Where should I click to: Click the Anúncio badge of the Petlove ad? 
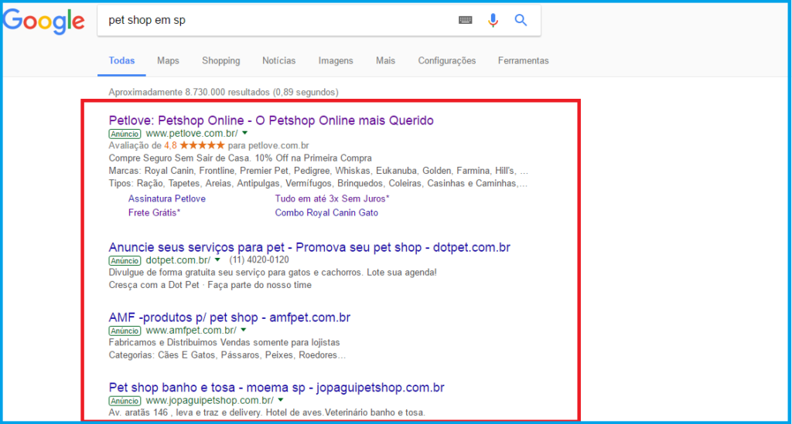tap(125, 134)
